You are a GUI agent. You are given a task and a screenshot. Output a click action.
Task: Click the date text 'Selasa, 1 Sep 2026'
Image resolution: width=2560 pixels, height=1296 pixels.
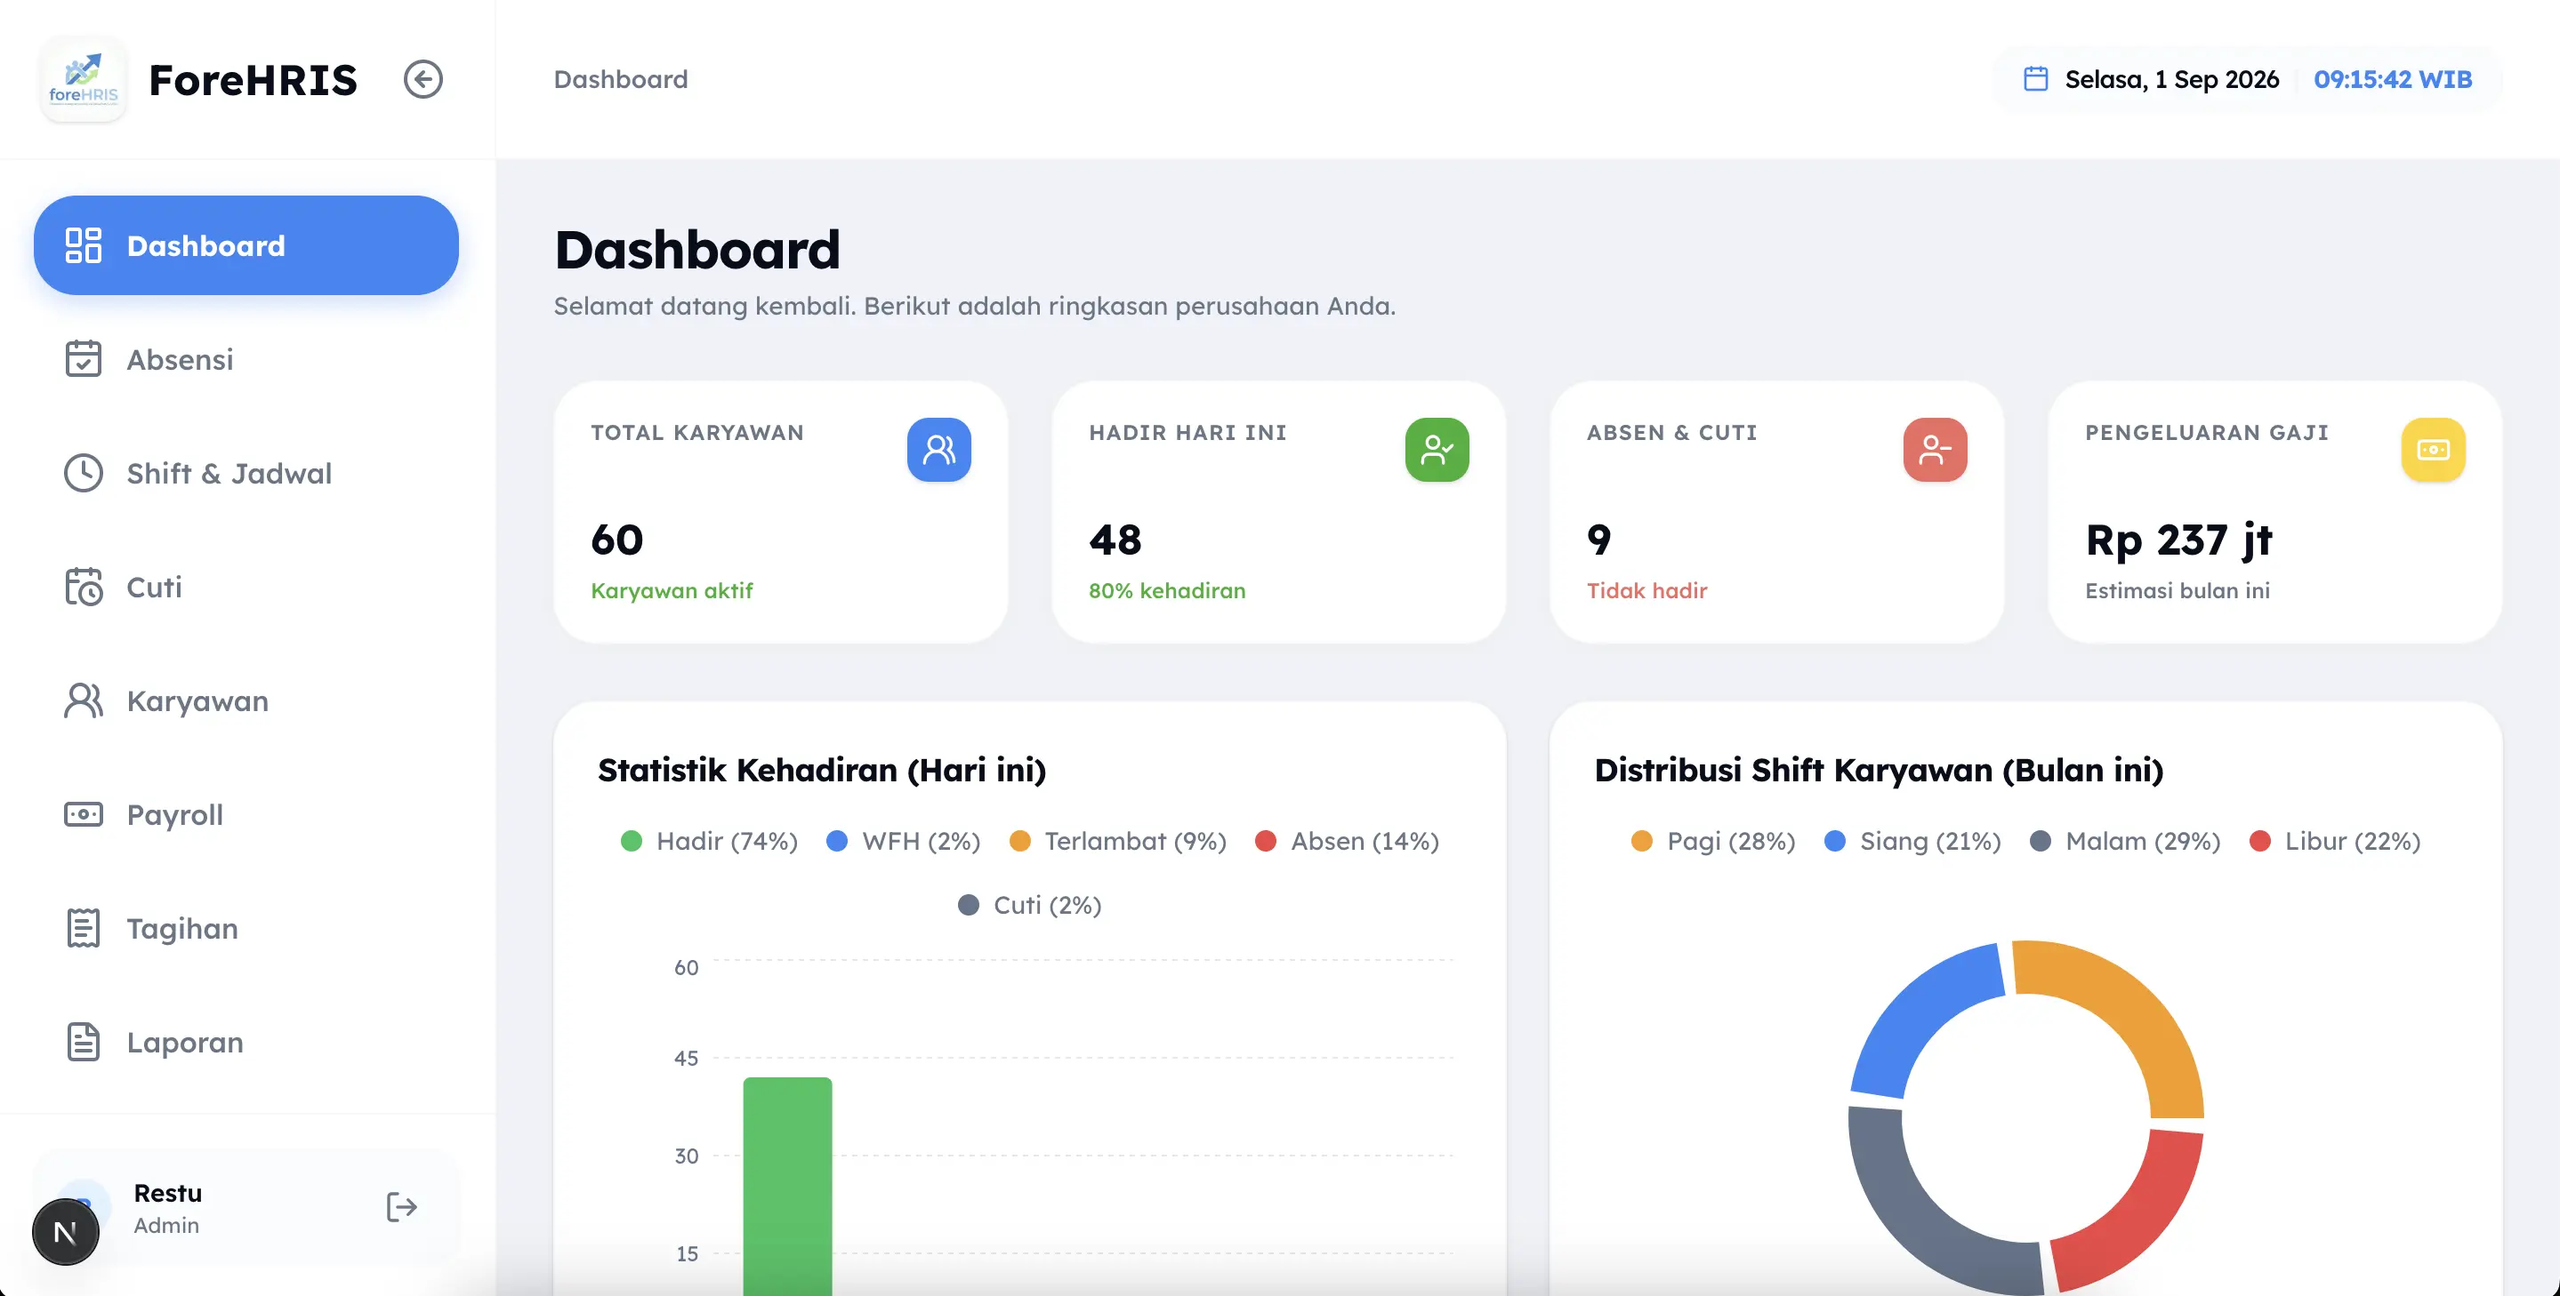pos(2171,79)
